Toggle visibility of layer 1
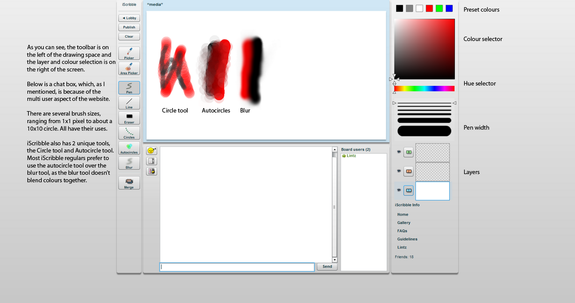Screen dimensions: 575x303 pyautogui.click(x=399, y=190)
